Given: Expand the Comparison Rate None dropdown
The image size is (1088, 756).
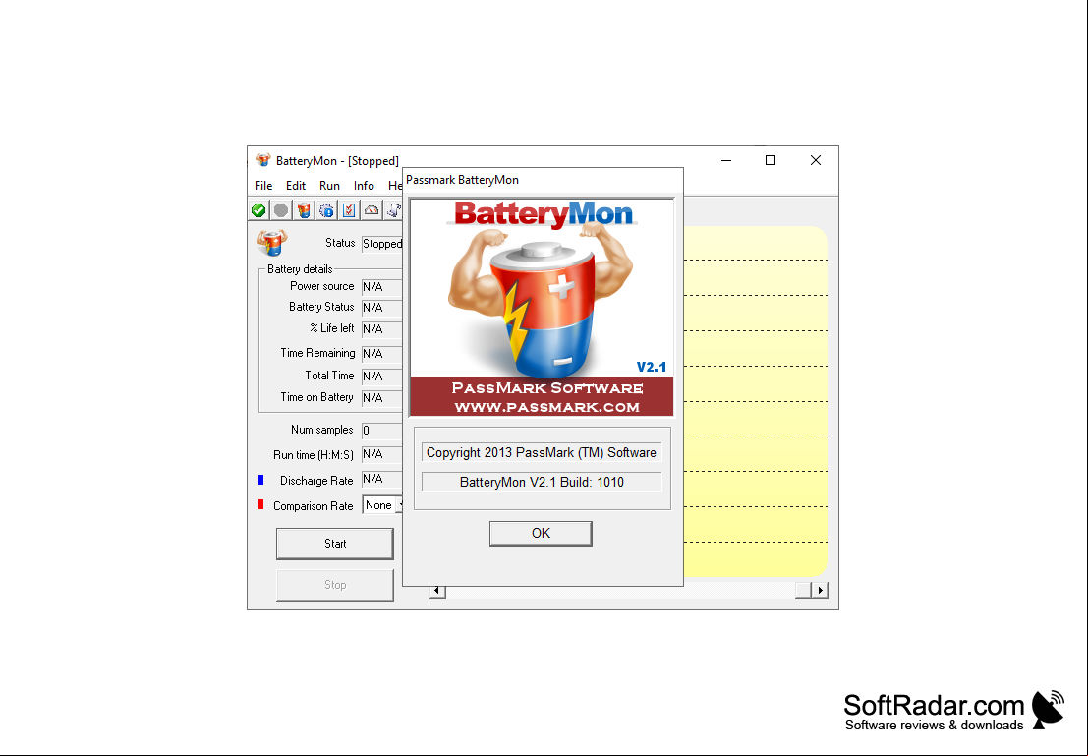Looking at the screenshot, I should click(400, 505).
